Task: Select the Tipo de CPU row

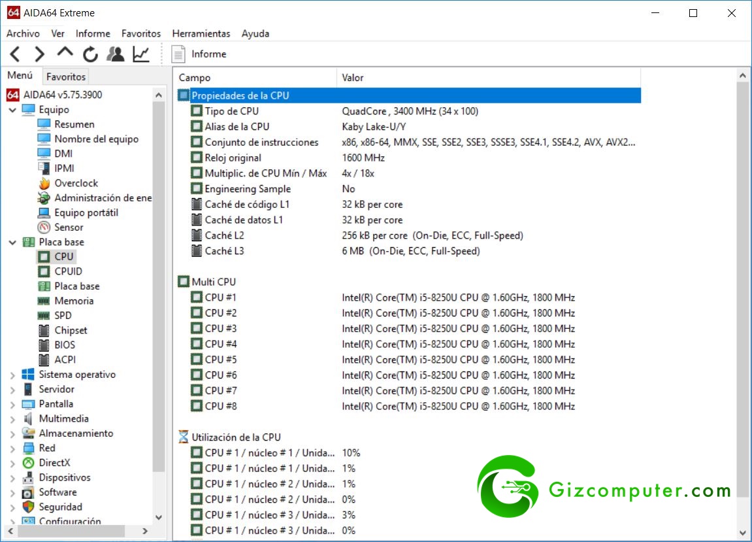Action: tap(408, 111)
